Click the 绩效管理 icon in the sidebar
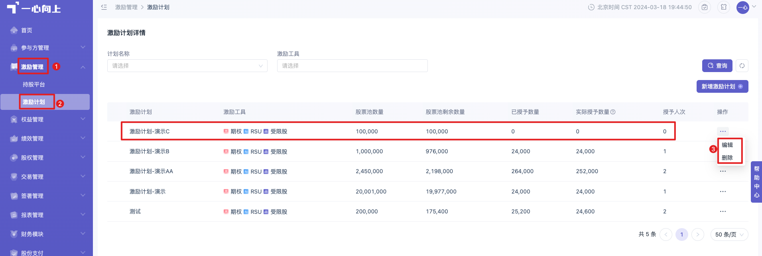762x256 pixels. (x=14, y=139)
